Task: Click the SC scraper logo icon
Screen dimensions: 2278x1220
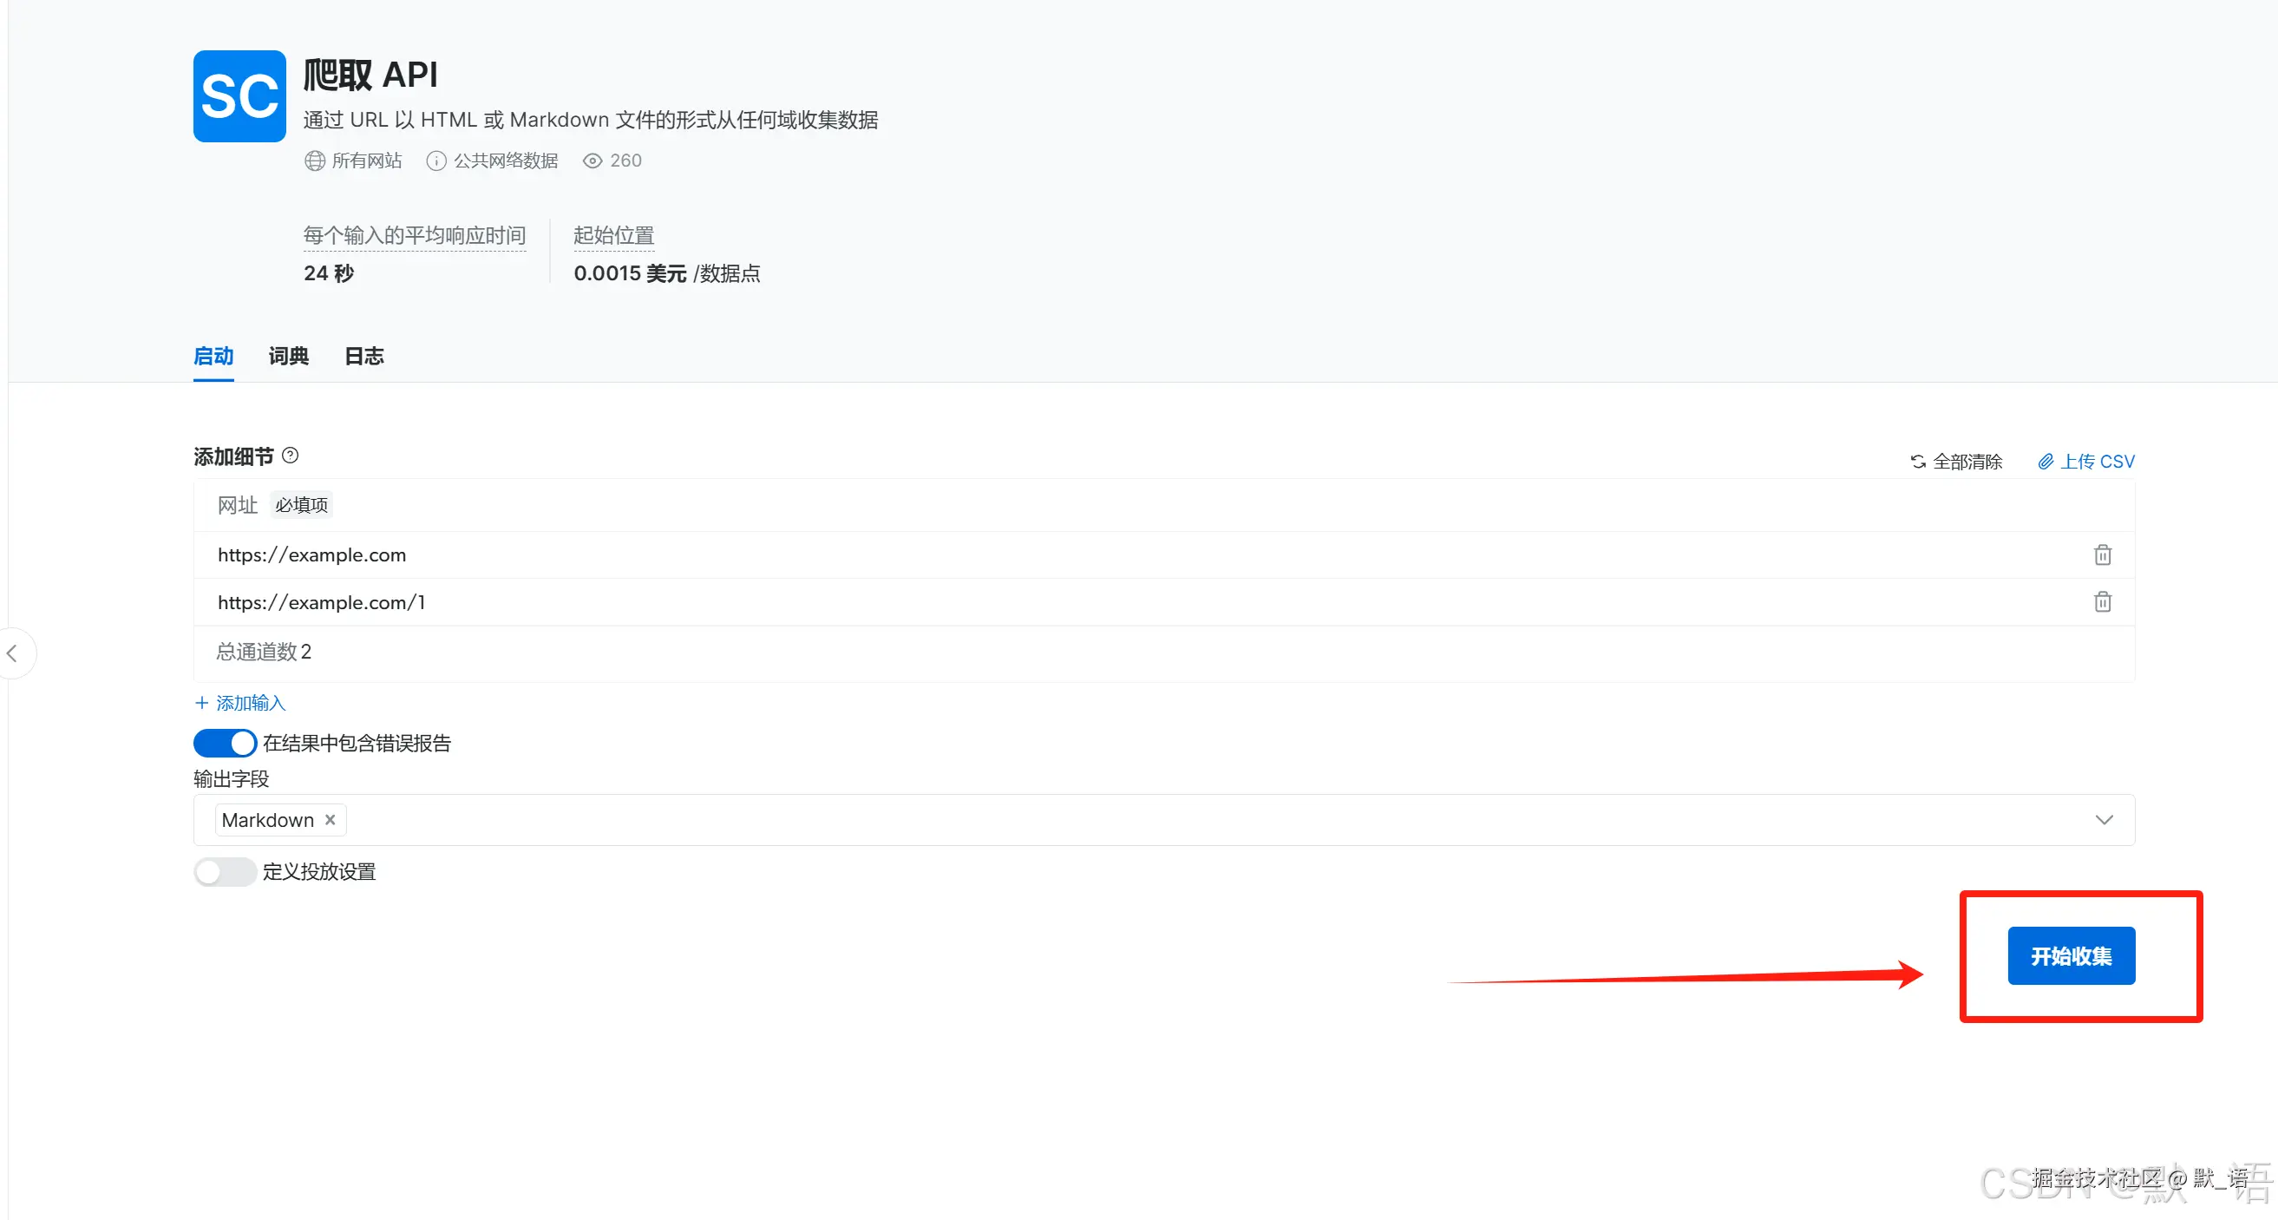Action: (239, 95)
